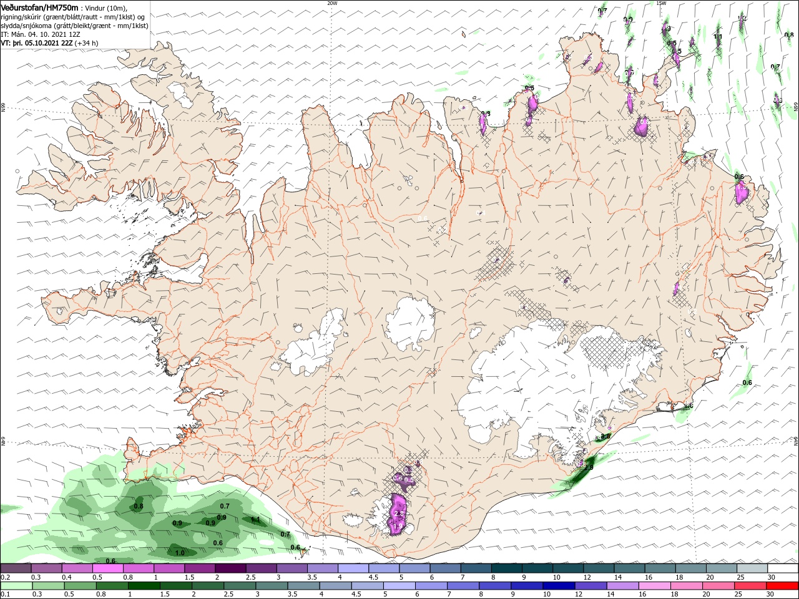This screenshot has width=799, height=599.
Task: Click the legend label '4.5' under the top row
Action: coord(373,577)
